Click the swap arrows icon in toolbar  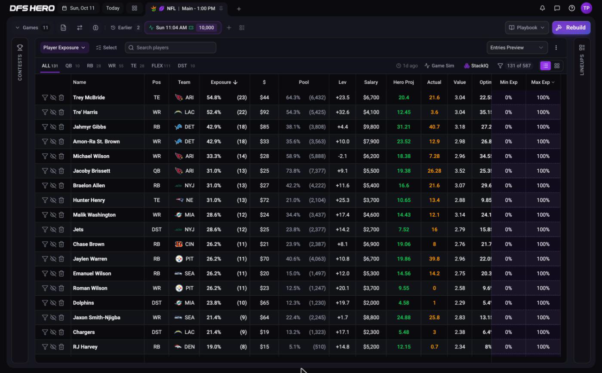80,28
